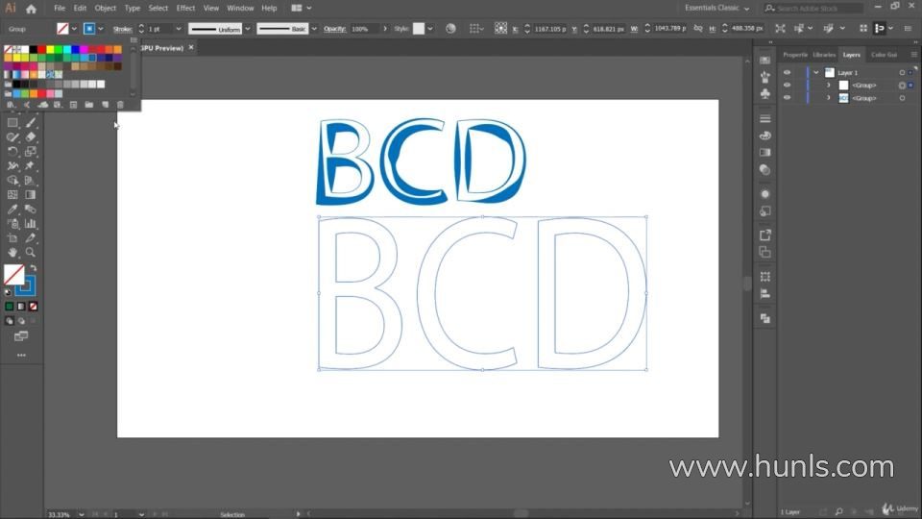922x519 pixels.
Task: Click the blue Stroke color box in toolbar
Action: point(25,287)
